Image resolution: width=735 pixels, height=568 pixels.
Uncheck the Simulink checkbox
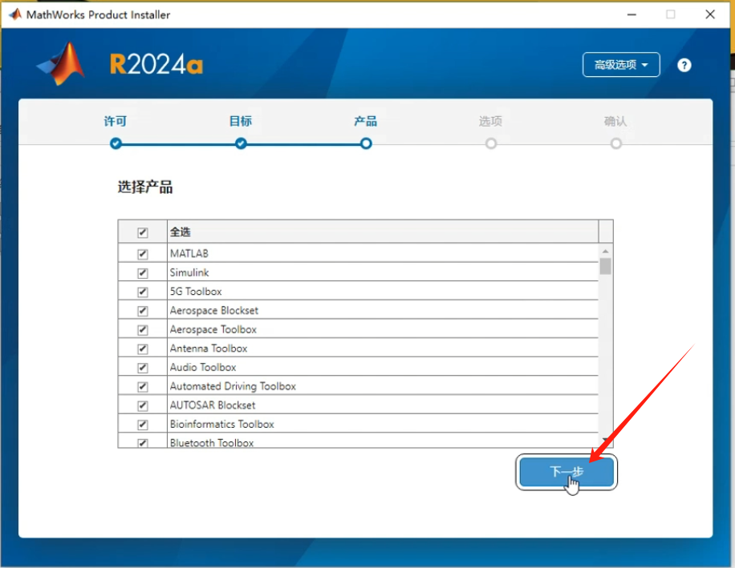click(142, 272)
